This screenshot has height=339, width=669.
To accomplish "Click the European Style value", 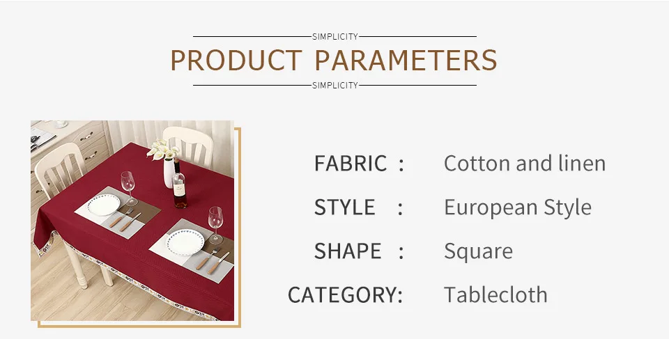I will pyautogui.click(x=518, y=207).
